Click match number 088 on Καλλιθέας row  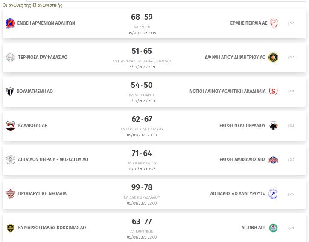(291, 126)
